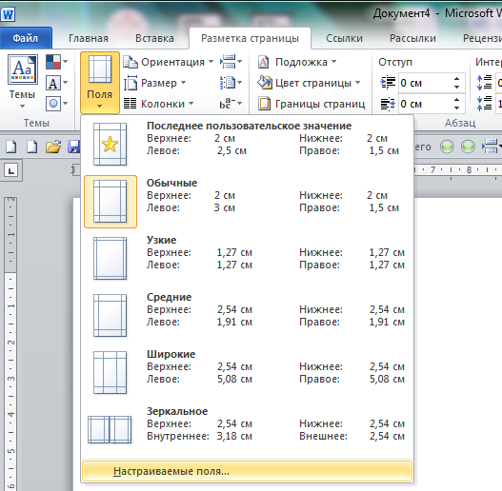The width and height of the screenshot is (502, 491).
Task: Open the page breaks icon menu
Action: (231, 62)
